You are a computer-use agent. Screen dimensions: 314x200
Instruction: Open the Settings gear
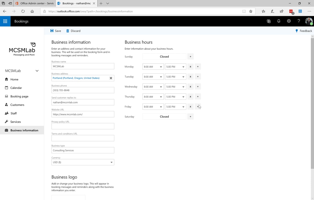point(289,21)
